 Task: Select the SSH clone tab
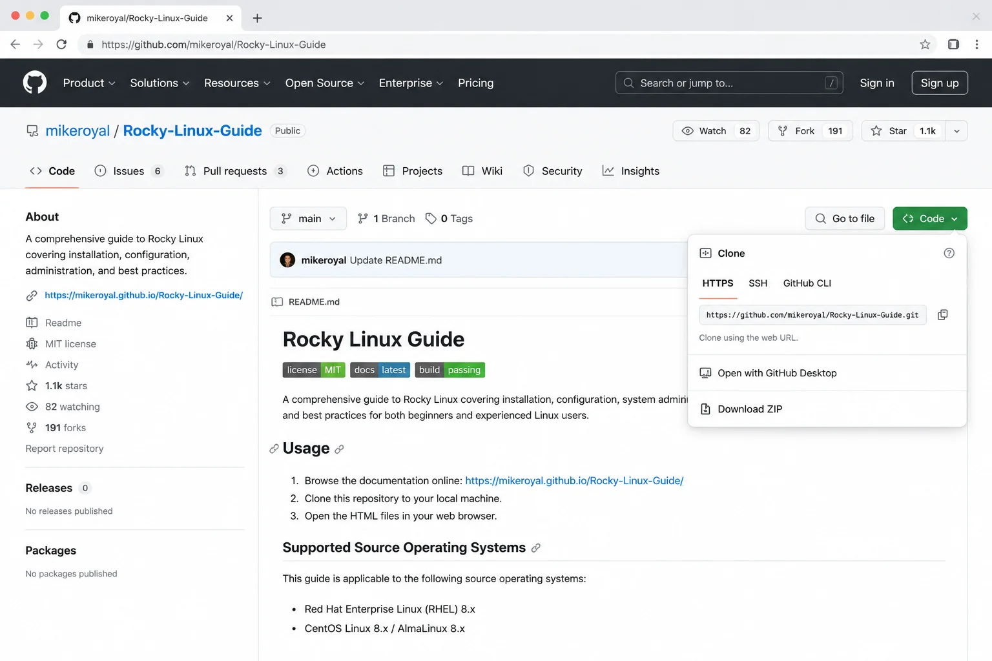(758, 283)
